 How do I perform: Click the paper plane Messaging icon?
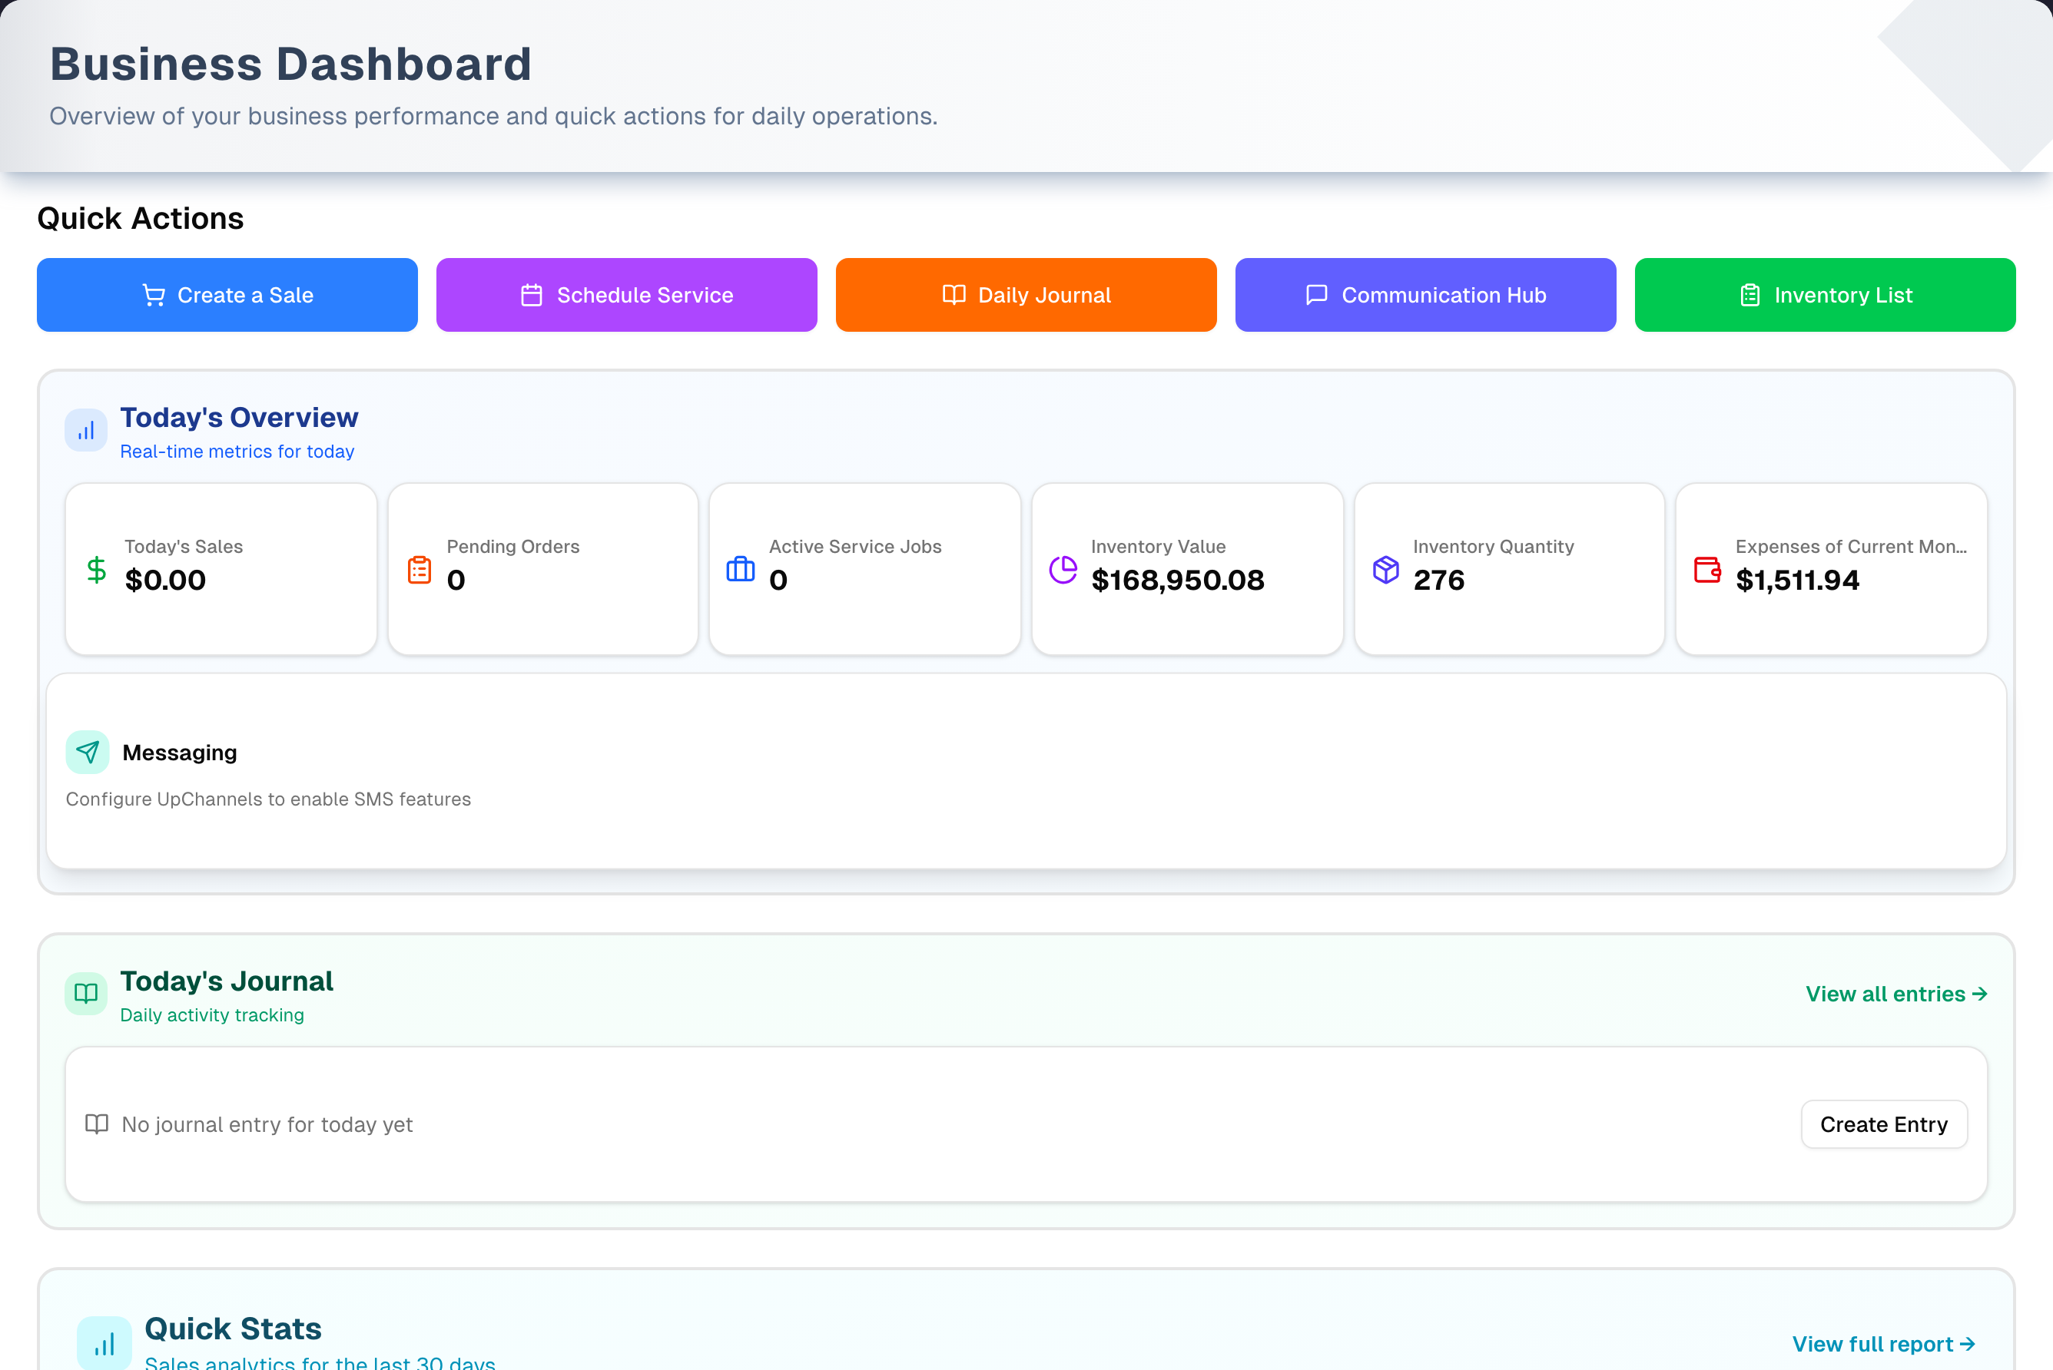coord(88,751)
